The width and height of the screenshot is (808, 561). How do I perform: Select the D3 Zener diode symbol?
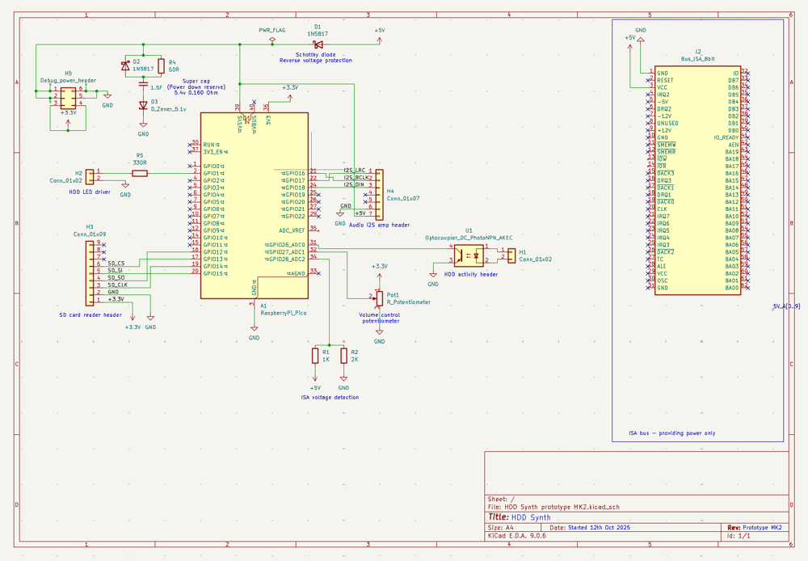click(x=144, y=106)
